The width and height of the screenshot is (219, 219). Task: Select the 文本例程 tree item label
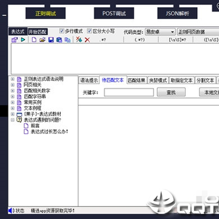[x=32, y=108]
